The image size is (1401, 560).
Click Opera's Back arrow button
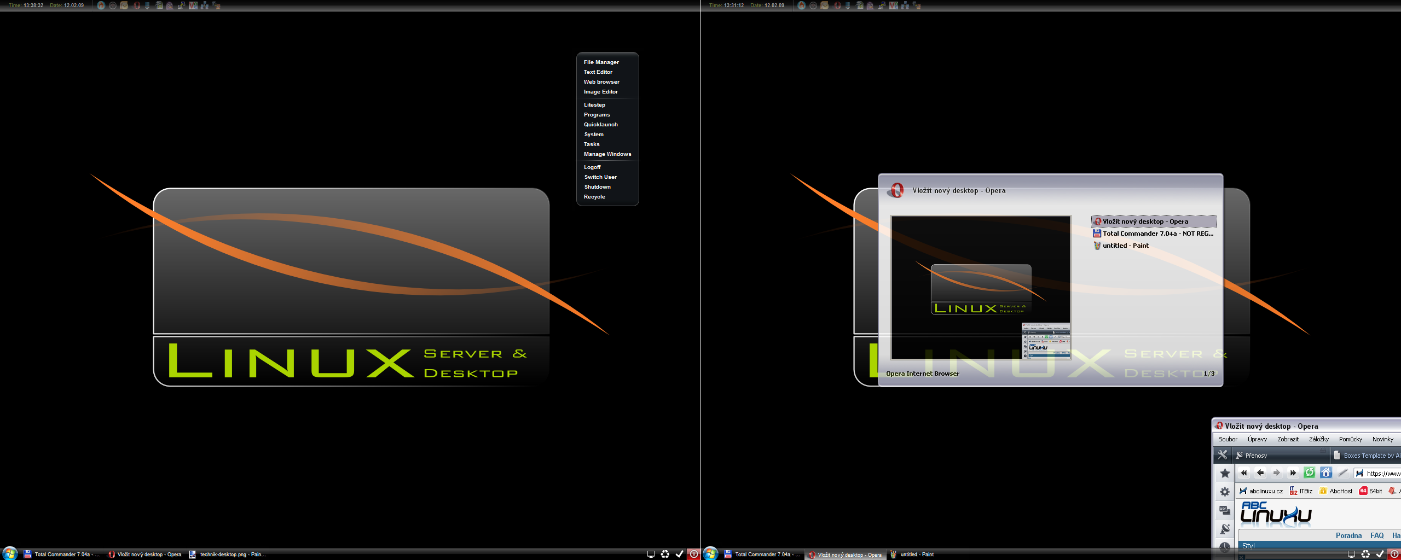coord(1260,473)
